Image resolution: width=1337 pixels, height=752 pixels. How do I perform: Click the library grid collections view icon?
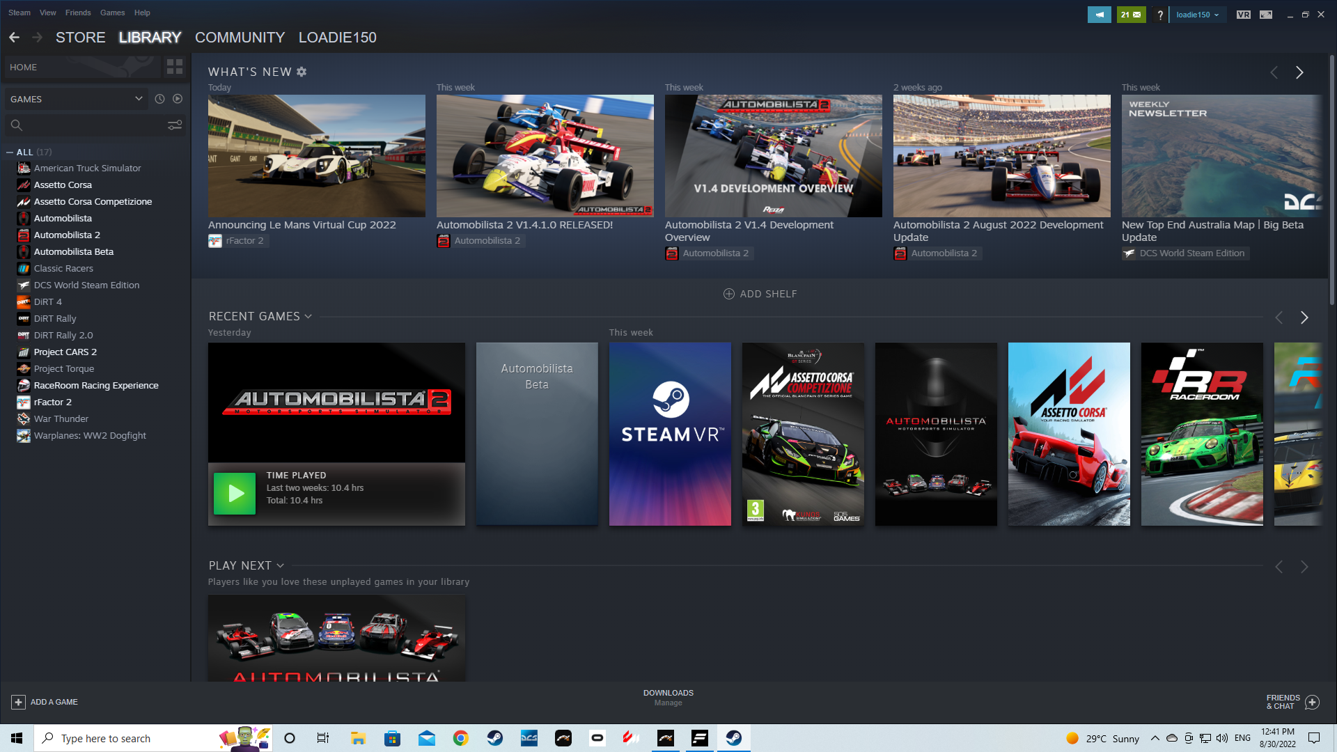pyautogui.click(x=175, y=67)
